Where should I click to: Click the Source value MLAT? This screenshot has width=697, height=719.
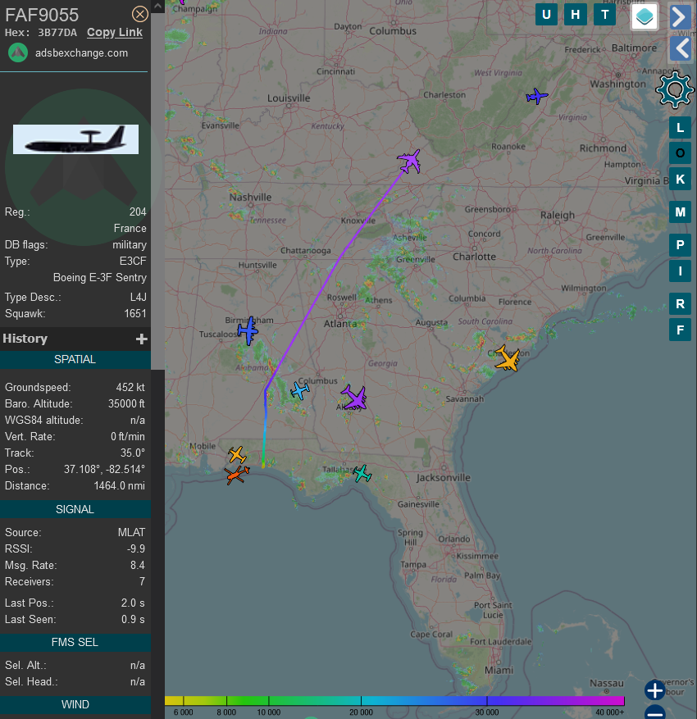click(131, 532)
